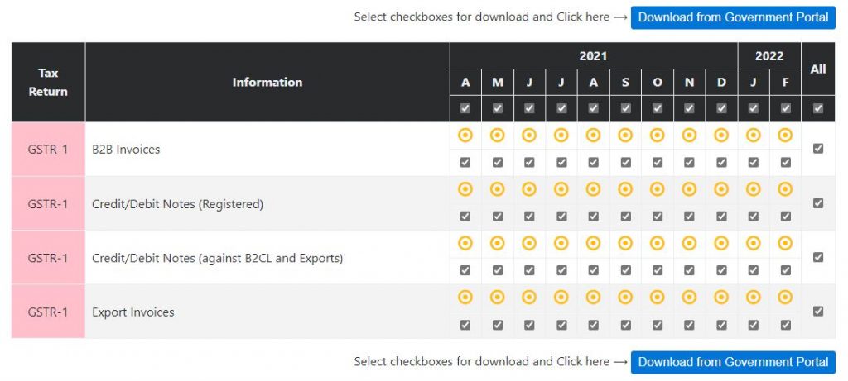Click B2CL and Exports January 2022 status icon
The height and width of the screenshot is (381, 848).
(753, 243)
